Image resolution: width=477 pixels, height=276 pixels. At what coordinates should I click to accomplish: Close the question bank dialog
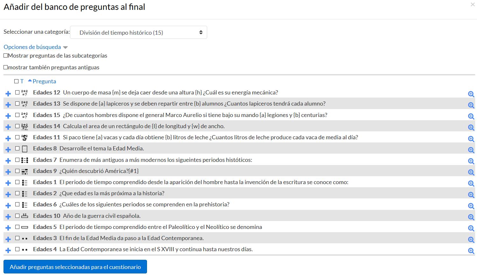(473, 4)
